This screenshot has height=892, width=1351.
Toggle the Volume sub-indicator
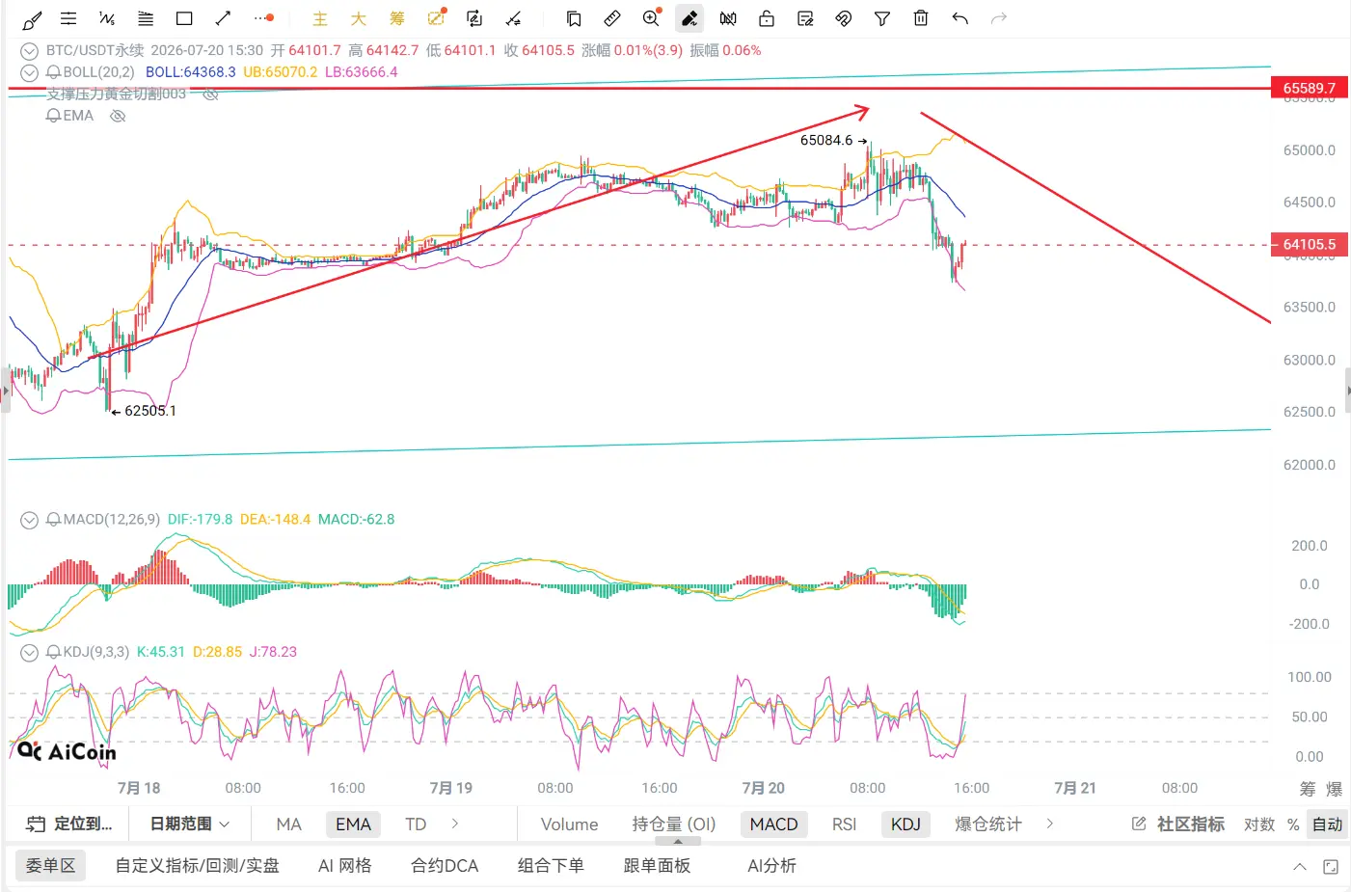coord(569,824)
